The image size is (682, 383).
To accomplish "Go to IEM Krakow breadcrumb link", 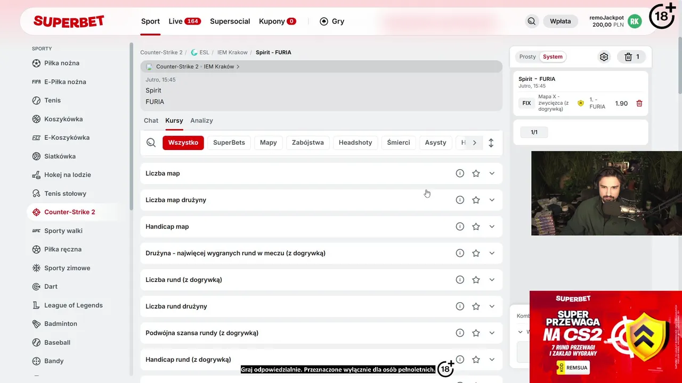I will pyautogui.click(x=232, y=53).
